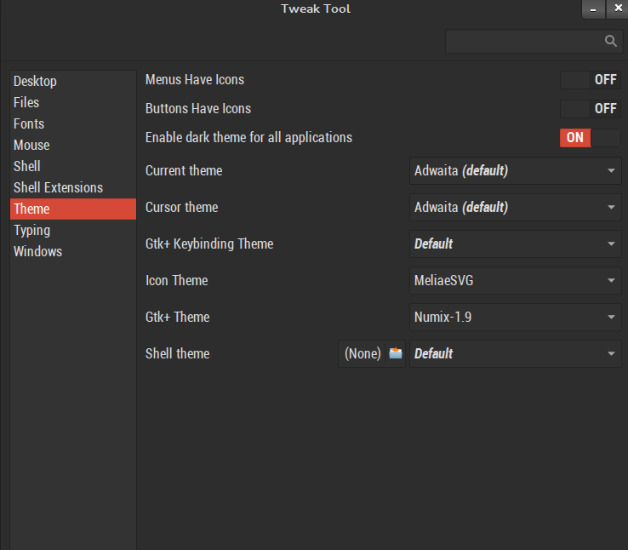628x550 pixels.
Task: Open shell theme file chooser folder icon
Action: click(396, 353)
